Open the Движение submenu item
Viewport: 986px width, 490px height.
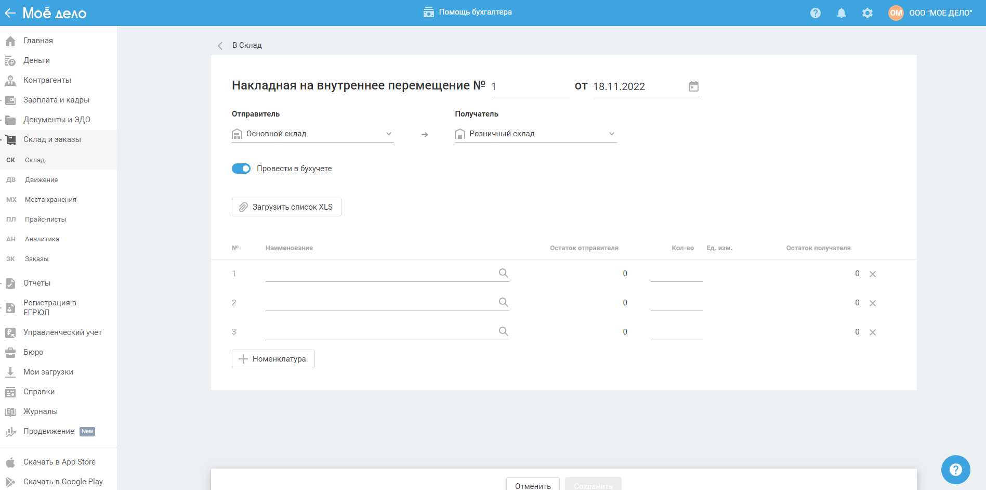(42, 180)
